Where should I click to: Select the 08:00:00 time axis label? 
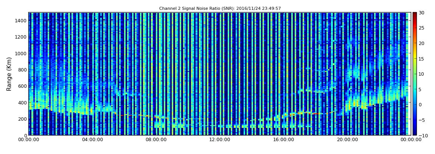[x=157, y=140]
